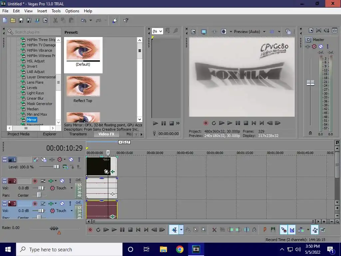Switch to the Transitions tab
The image size is (341, 256).
click(x=78, y=134)
